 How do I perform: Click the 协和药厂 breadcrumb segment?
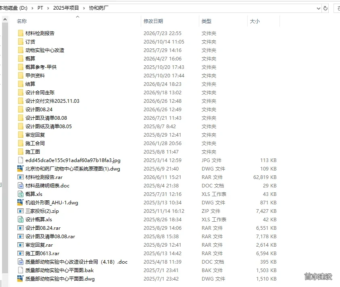click(99, 8)
